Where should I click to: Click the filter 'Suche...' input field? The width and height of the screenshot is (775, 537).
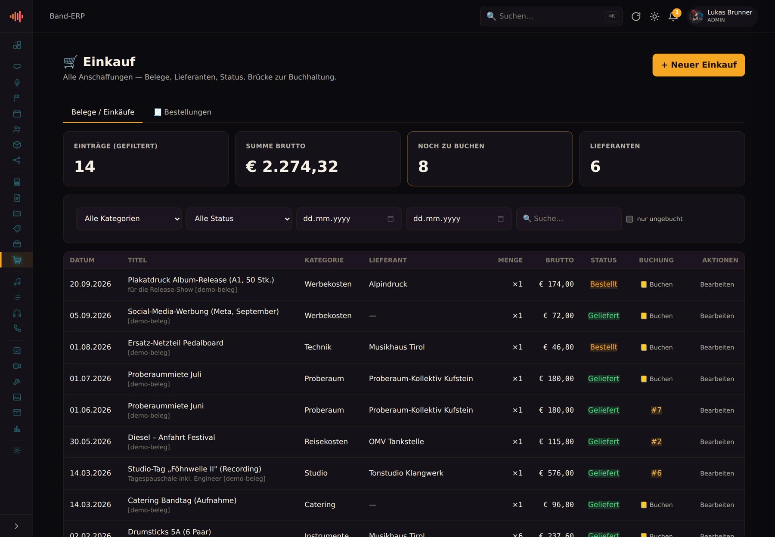(x=569, y=219)
